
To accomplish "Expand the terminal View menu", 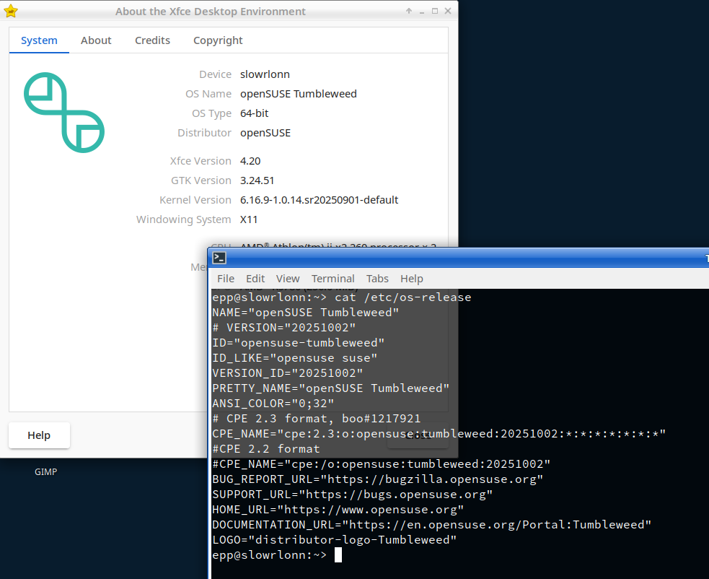I will click(288, 279).
